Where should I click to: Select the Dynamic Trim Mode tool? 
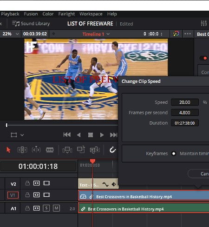point(36,150)
